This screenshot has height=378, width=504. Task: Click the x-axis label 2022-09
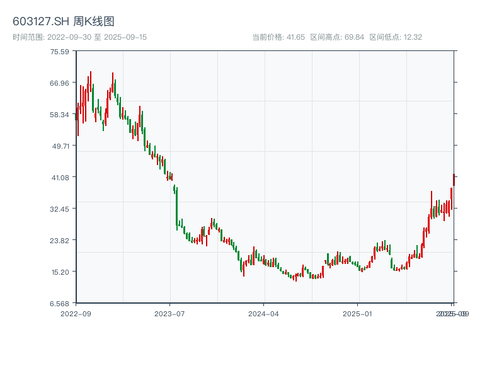(x=76, y=314)
